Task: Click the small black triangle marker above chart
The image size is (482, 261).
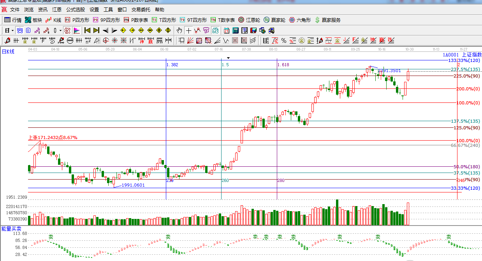Action: pyautogui.click(x=229, y=58)
